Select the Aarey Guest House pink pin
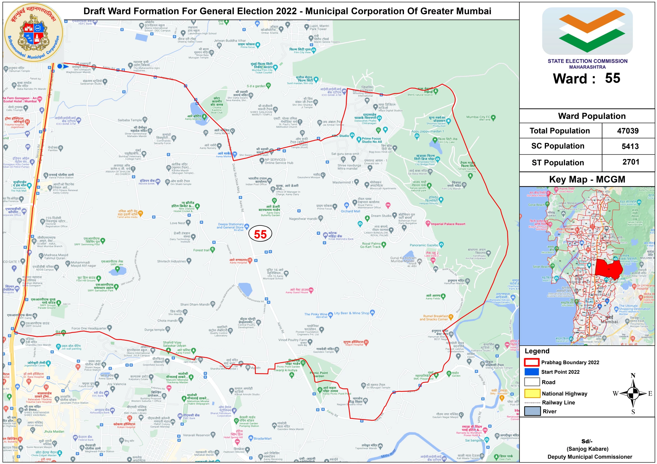Viewport: 657px width, 464px height. coord(311,290)
